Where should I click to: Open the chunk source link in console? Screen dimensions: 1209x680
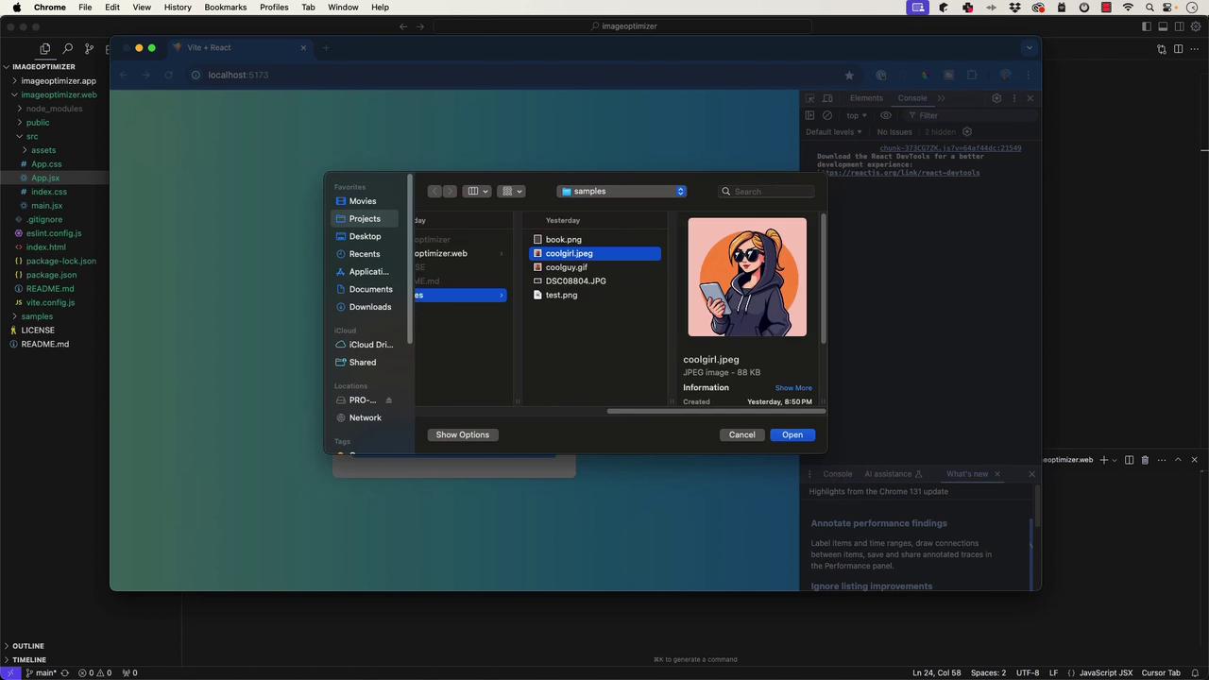[950, 148]
